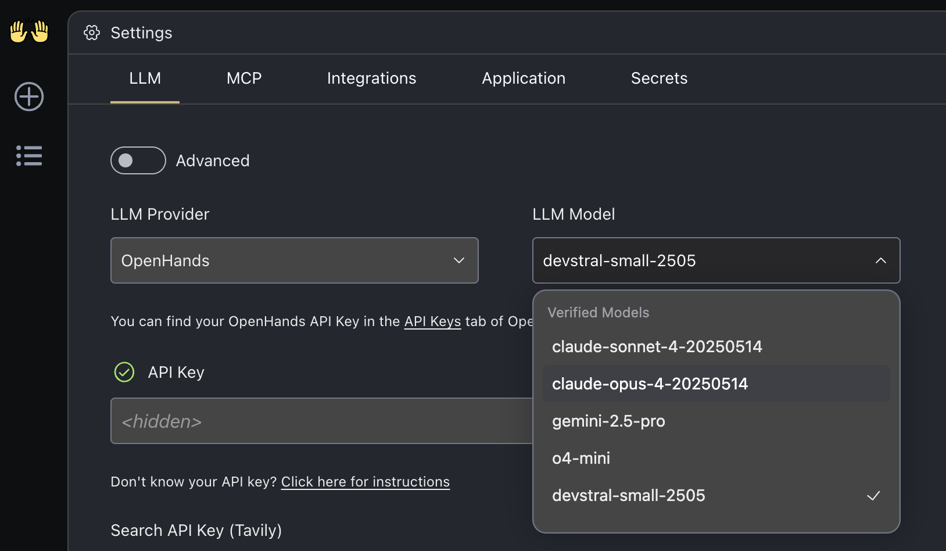The width and height of the screenshot is (946, 551).
Task: Collapse the LLM Model dropdown chevron
Action: coord(880,260)
